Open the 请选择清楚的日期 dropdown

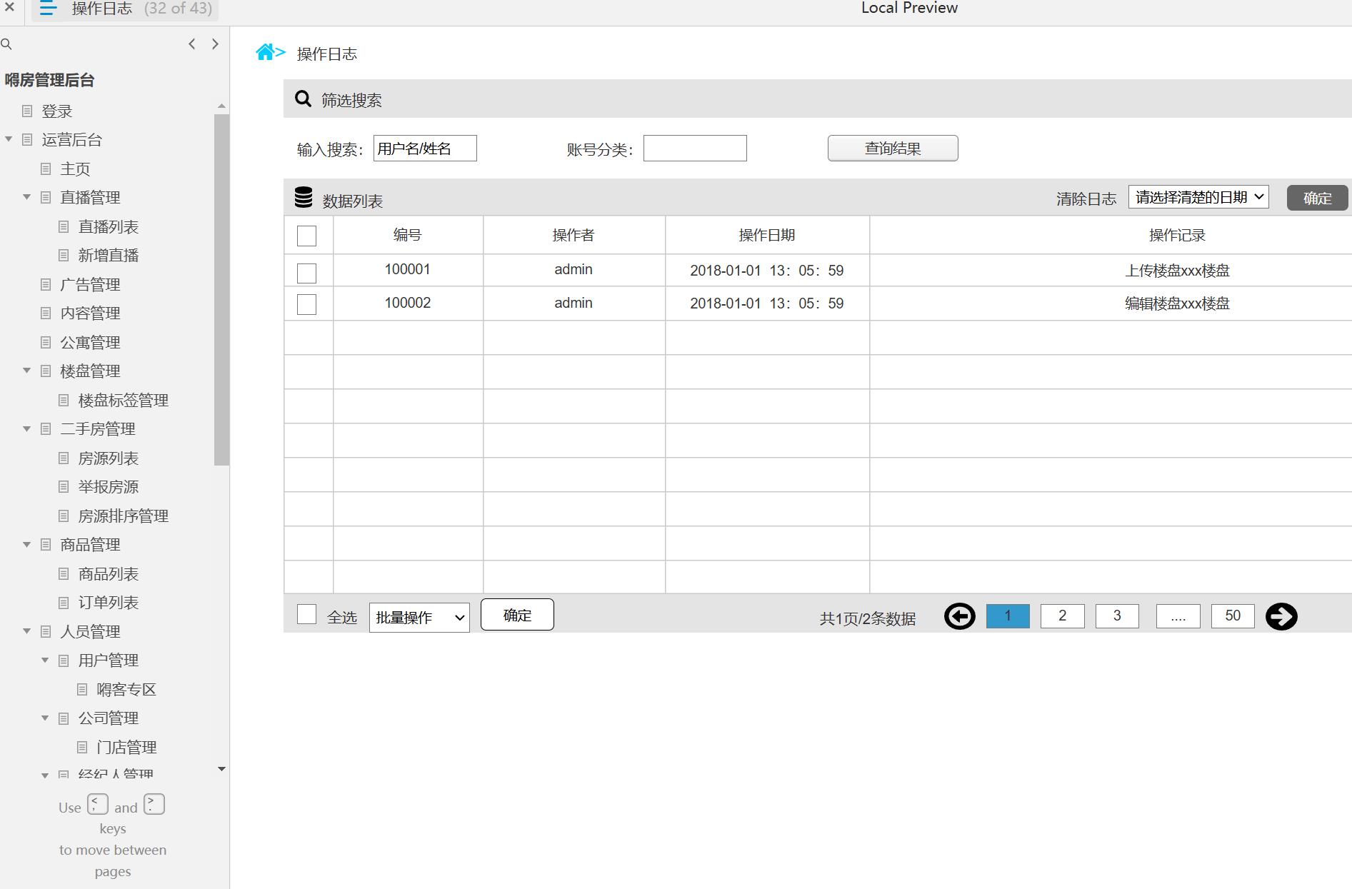pyautogui.click(x=1198, y=197)
